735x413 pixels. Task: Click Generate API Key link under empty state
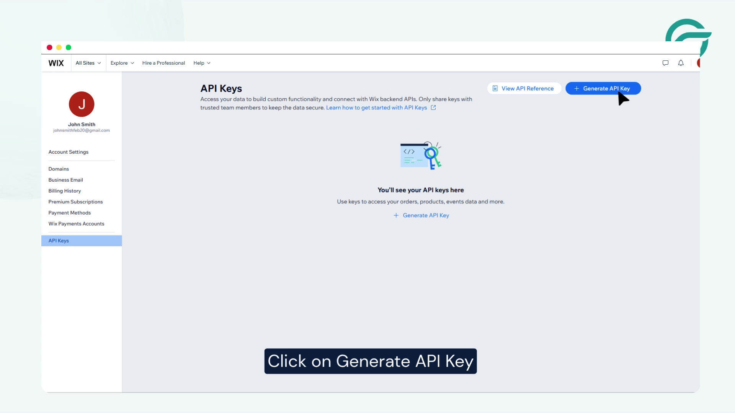point(421,215)
